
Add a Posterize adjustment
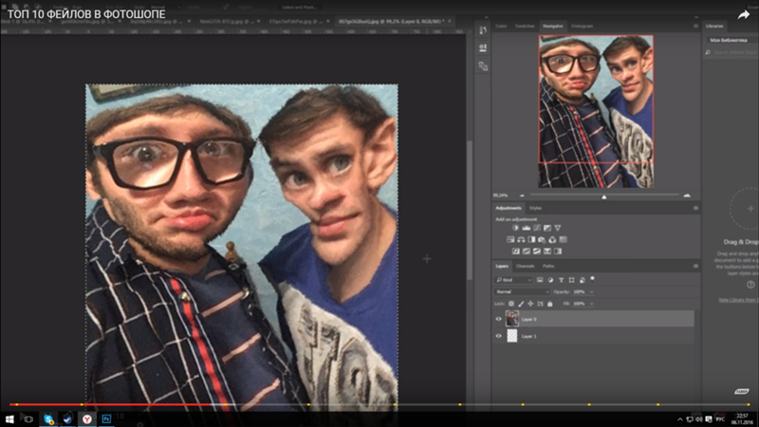[527, 251]
